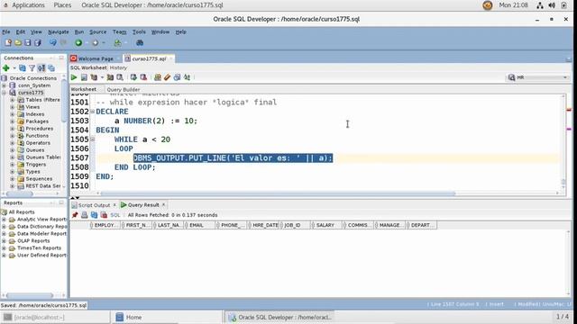Click the Rollback icon in worksheet toolbar
The image size is (577, 324).
pyautogui.click(x=143, y=77)
